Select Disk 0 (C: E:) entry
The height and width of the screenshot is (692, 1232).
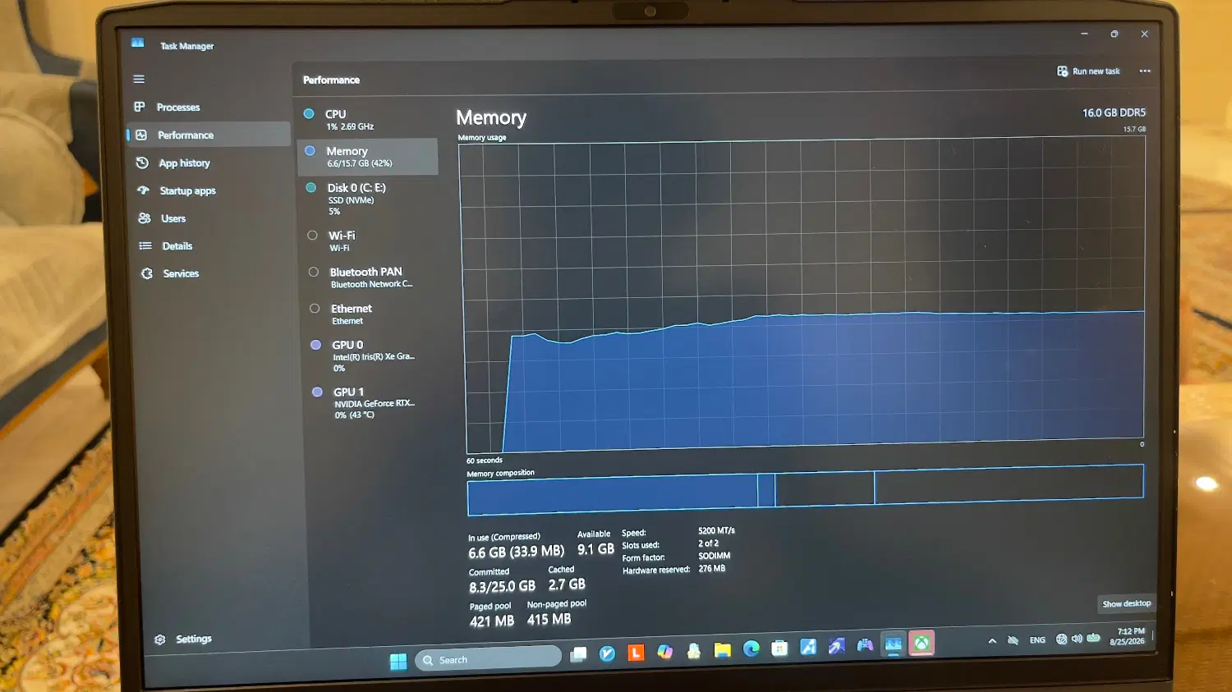pos(369,199)
